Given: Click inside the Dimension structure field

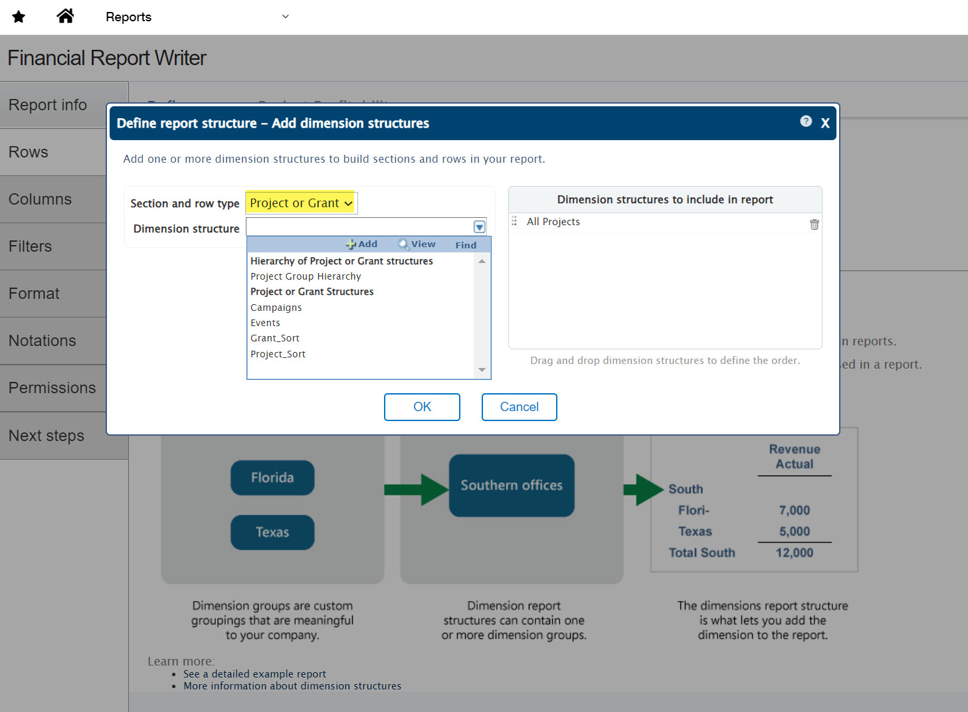Looking at the screenshot, I should 359,227.
